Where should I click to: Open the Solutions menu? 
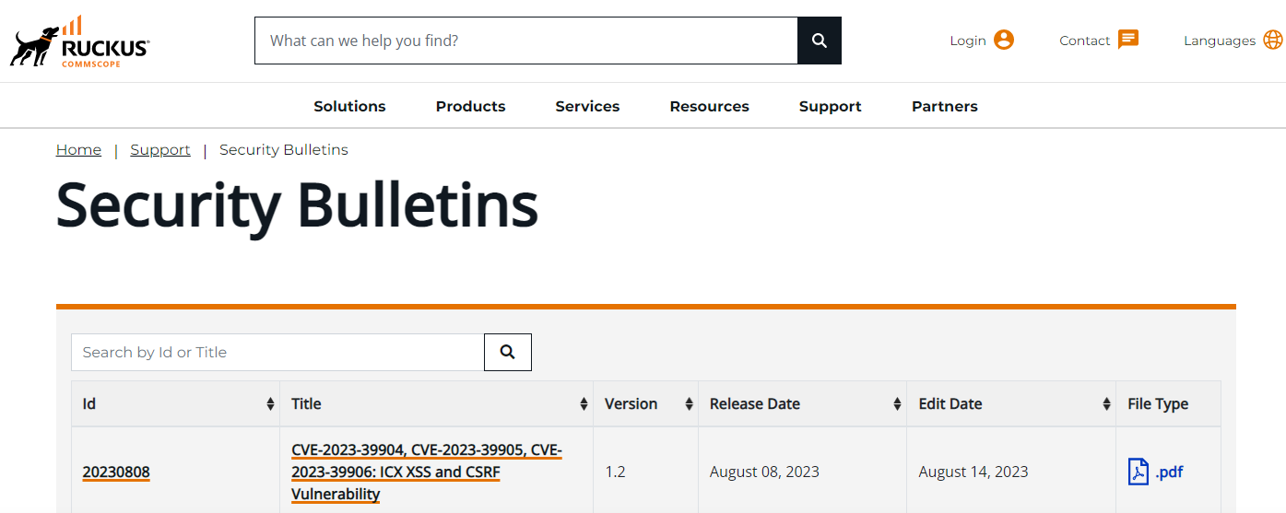click(349, 106)
